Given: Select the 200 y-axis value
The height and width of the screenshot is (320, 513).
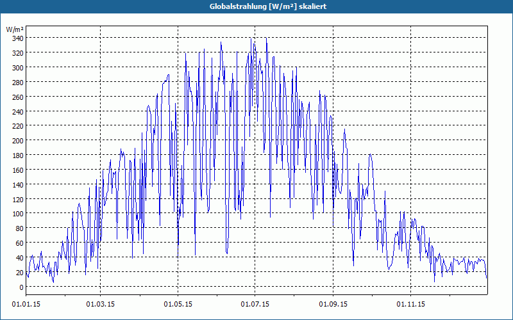Looking at the screenshot, I should 18,141.
